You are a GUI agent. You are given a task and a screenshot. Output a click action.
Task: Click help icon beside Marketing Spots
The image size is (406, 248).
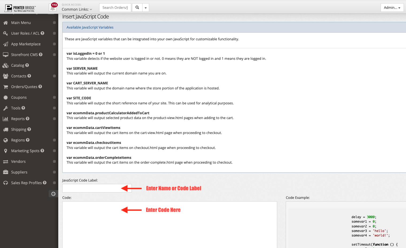(x=42, y=151)
